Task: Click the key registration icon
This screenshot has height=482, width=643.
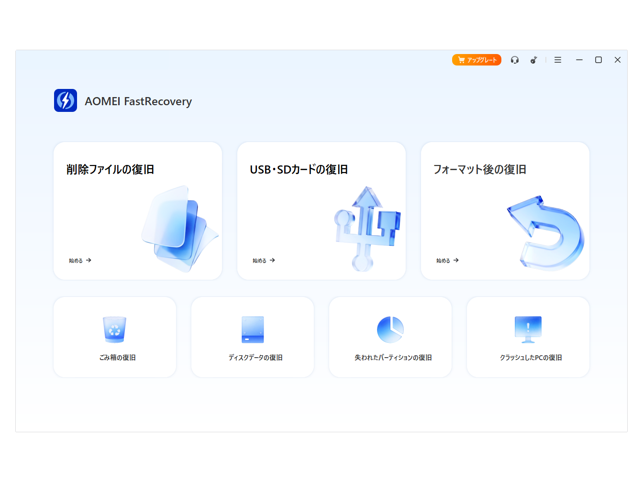Action: (x=533, y=60)
